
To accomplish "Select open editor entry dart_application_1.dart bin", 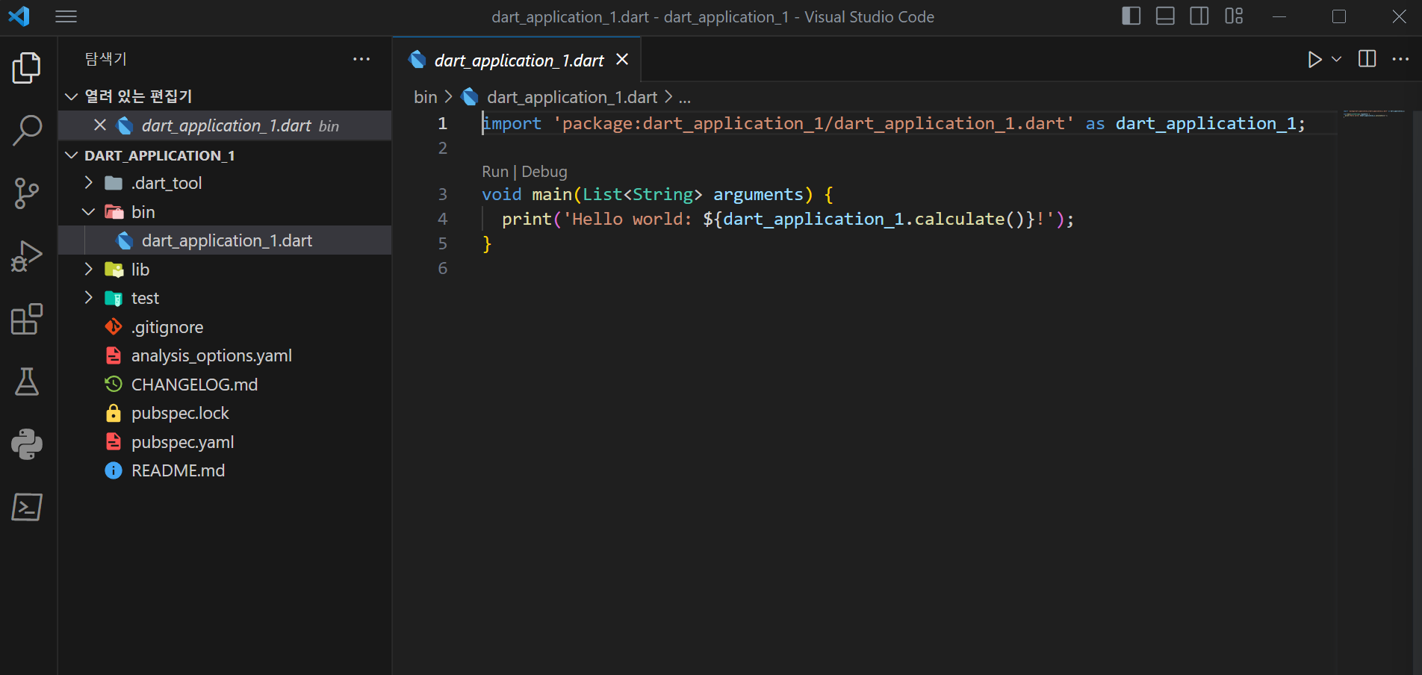I will point(225,125).
